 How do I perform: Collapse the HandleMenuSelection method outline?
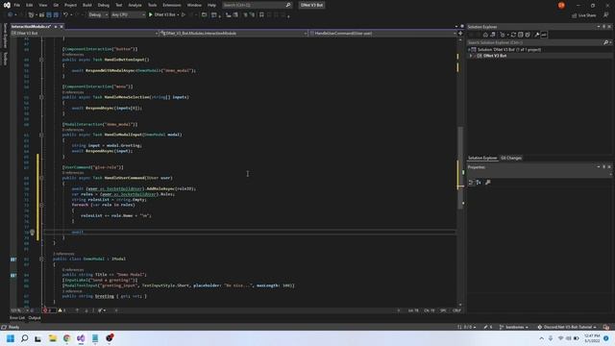[41, 97]
